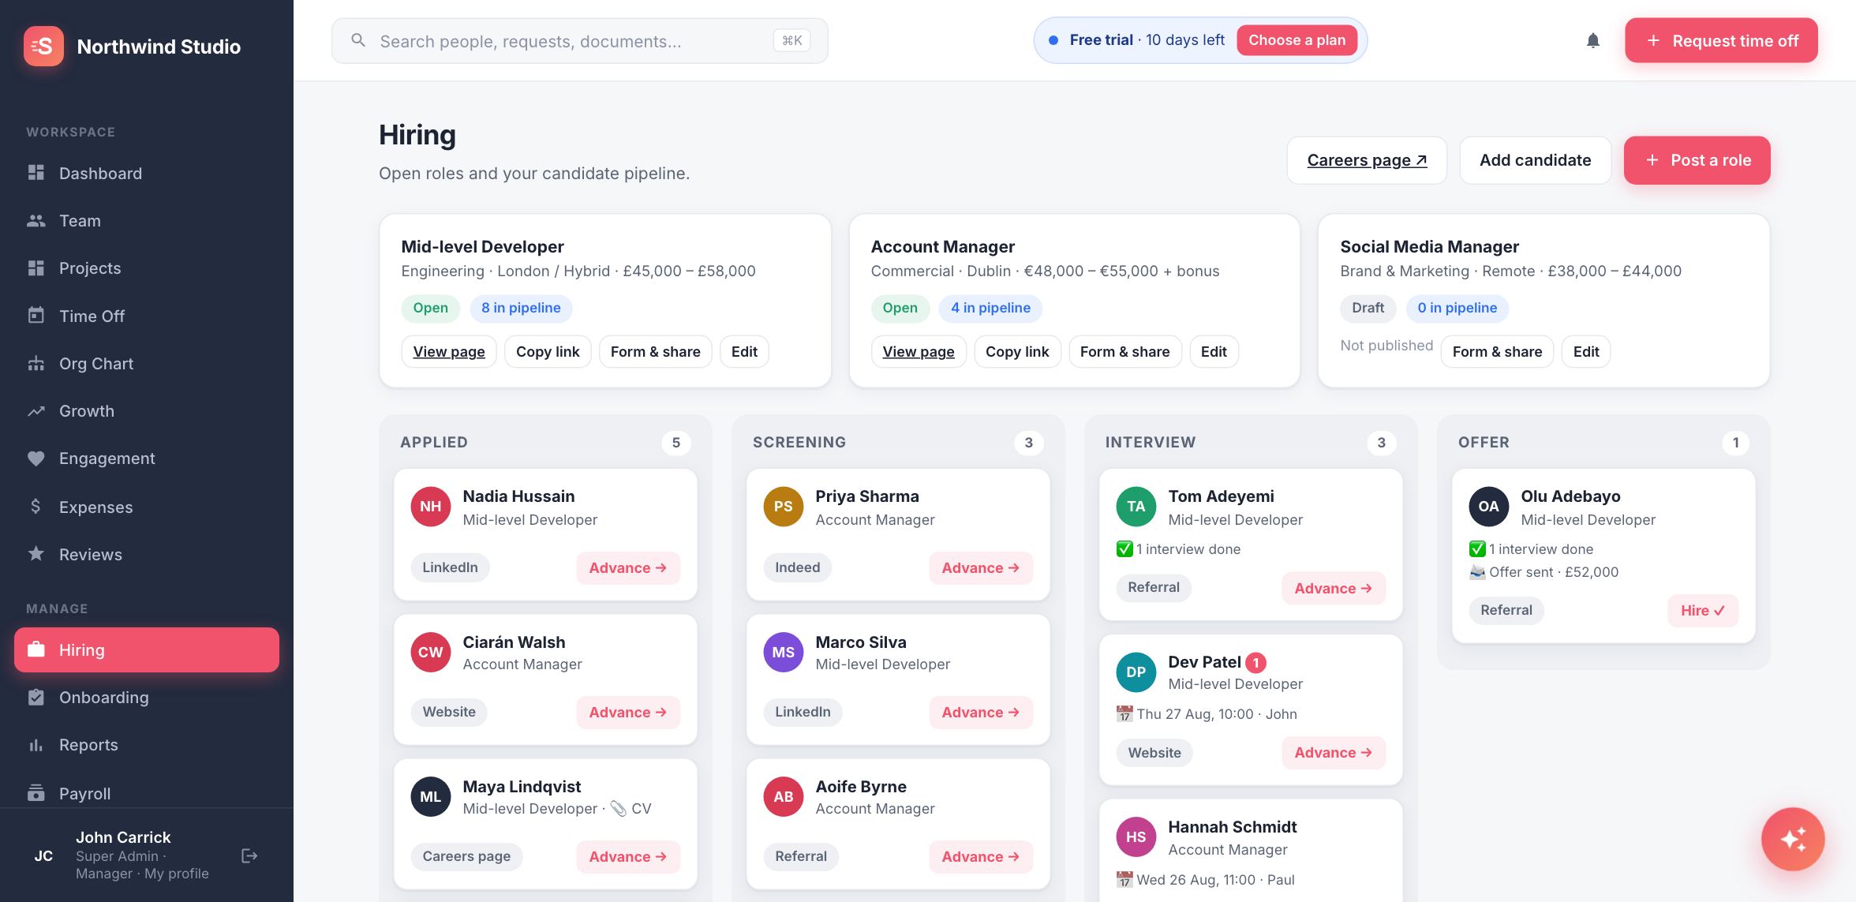Focus the search people, requests, documents field

(x=579, y=40)
